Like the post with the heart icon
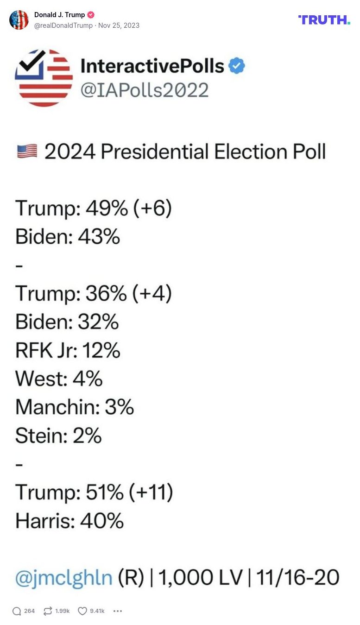Screen dimensions: 360x625 click(x=82, y=611)
